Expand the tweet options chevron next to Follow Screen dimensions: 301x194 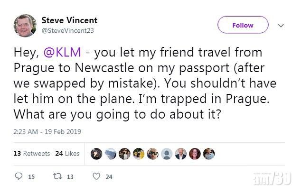(x=281, y=25)
